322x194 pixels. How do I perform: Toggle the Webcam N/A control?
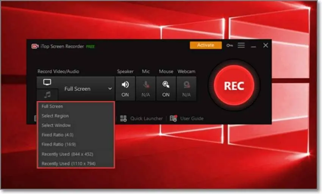[186, 89]
